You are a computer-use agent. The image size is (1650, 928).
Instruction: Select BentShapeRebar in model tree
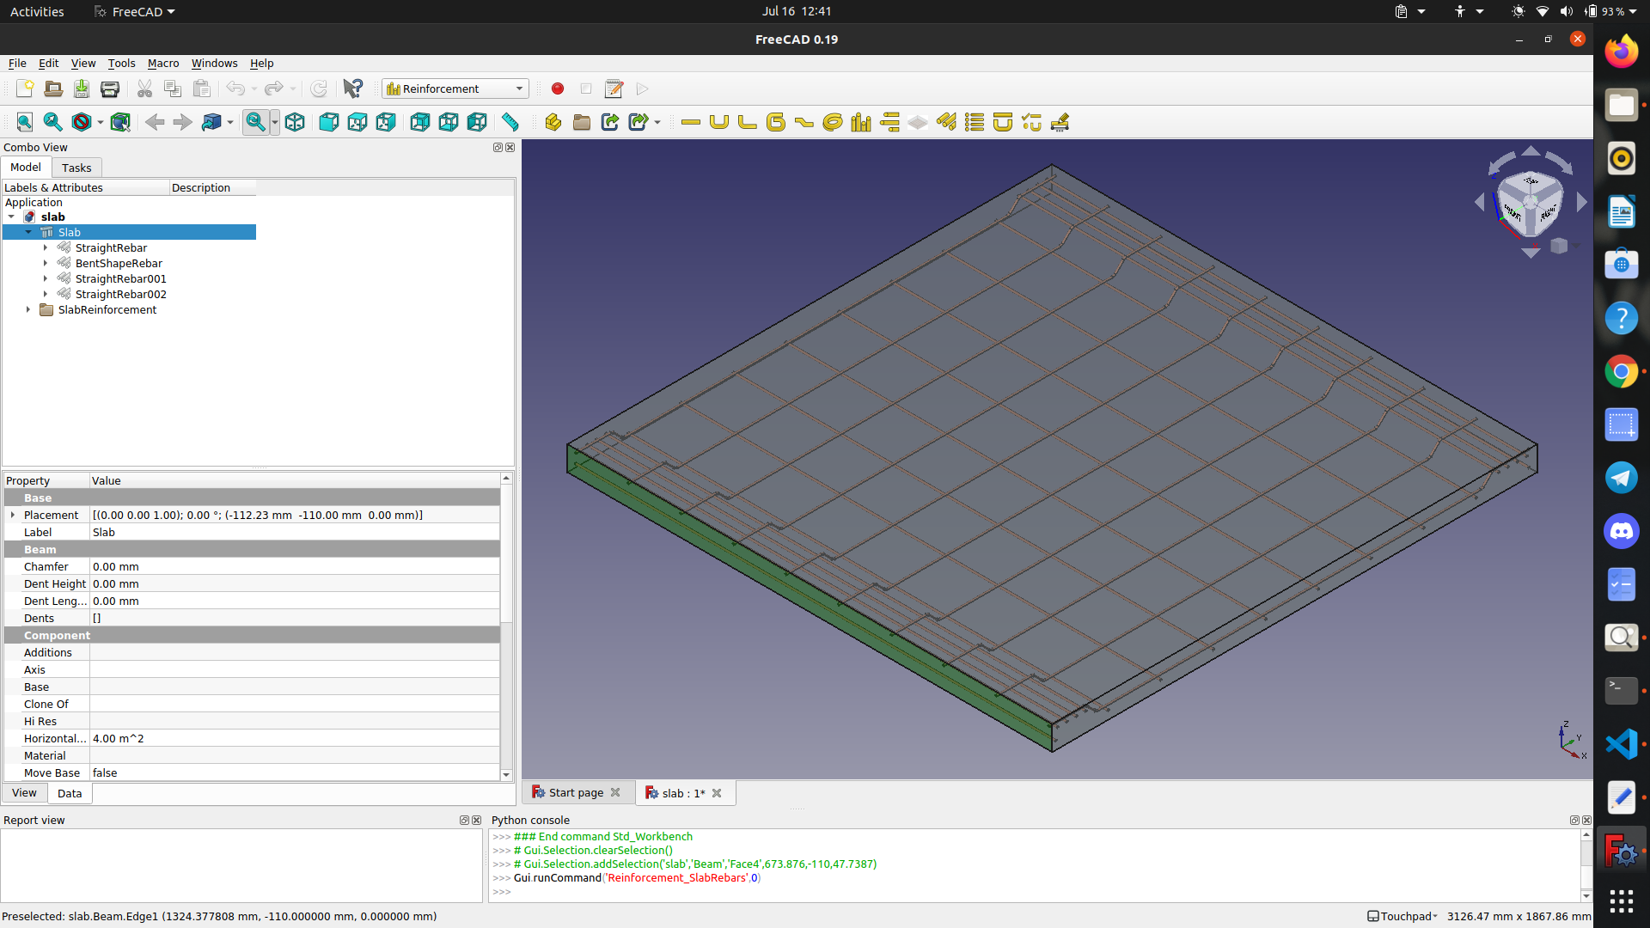(119, 263)
